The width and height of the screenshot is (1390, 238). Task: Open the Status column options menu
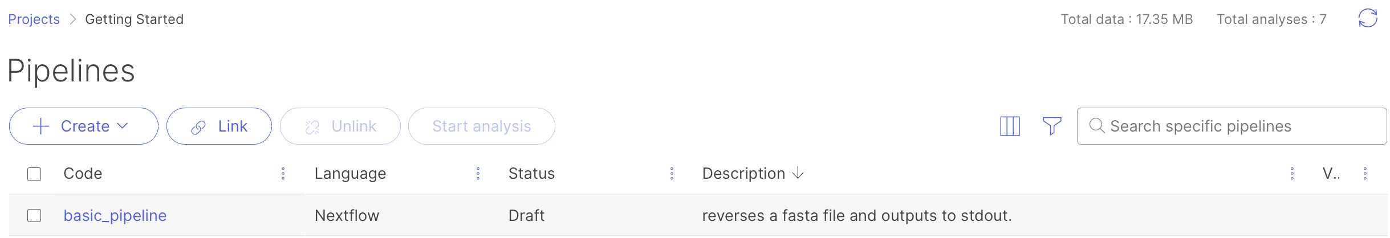[x=672, y=174]
